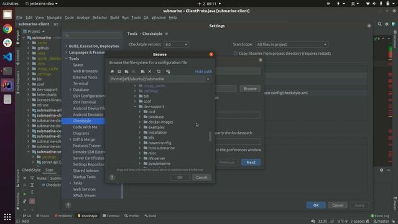Create a new folder in Browse dialog
Screen dimensions: 398x224
pos(142,72)
